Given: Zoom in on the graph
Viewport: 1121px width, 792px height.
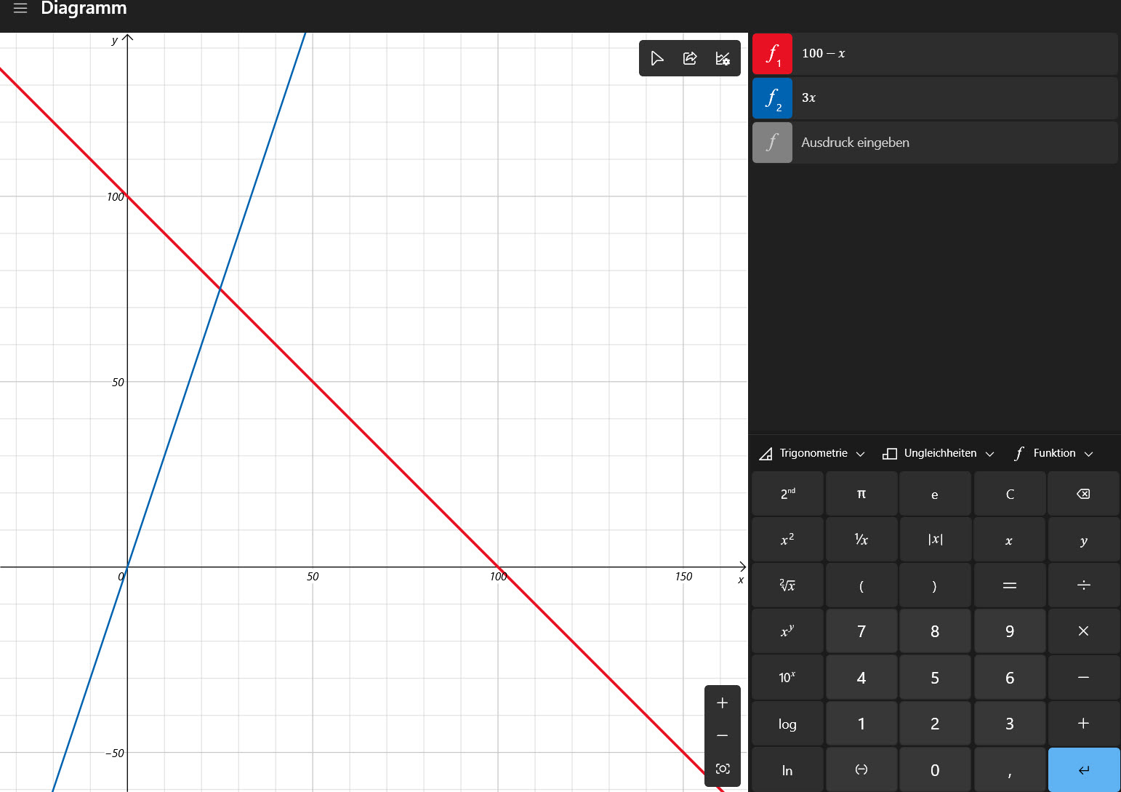Looking at the screenshot, I should coord(722,703).
